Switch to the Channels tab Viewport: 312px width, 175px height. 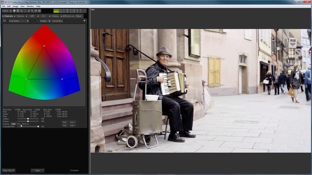(x=9, y=16)
